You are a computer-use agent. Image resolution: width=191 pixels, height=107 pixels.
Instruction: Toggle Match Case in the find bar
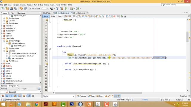coord(106,96)
